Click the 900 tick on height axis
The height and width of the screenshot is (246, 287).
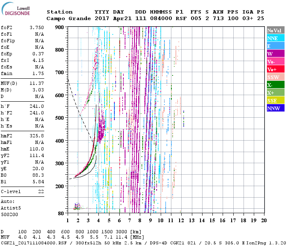59,27
